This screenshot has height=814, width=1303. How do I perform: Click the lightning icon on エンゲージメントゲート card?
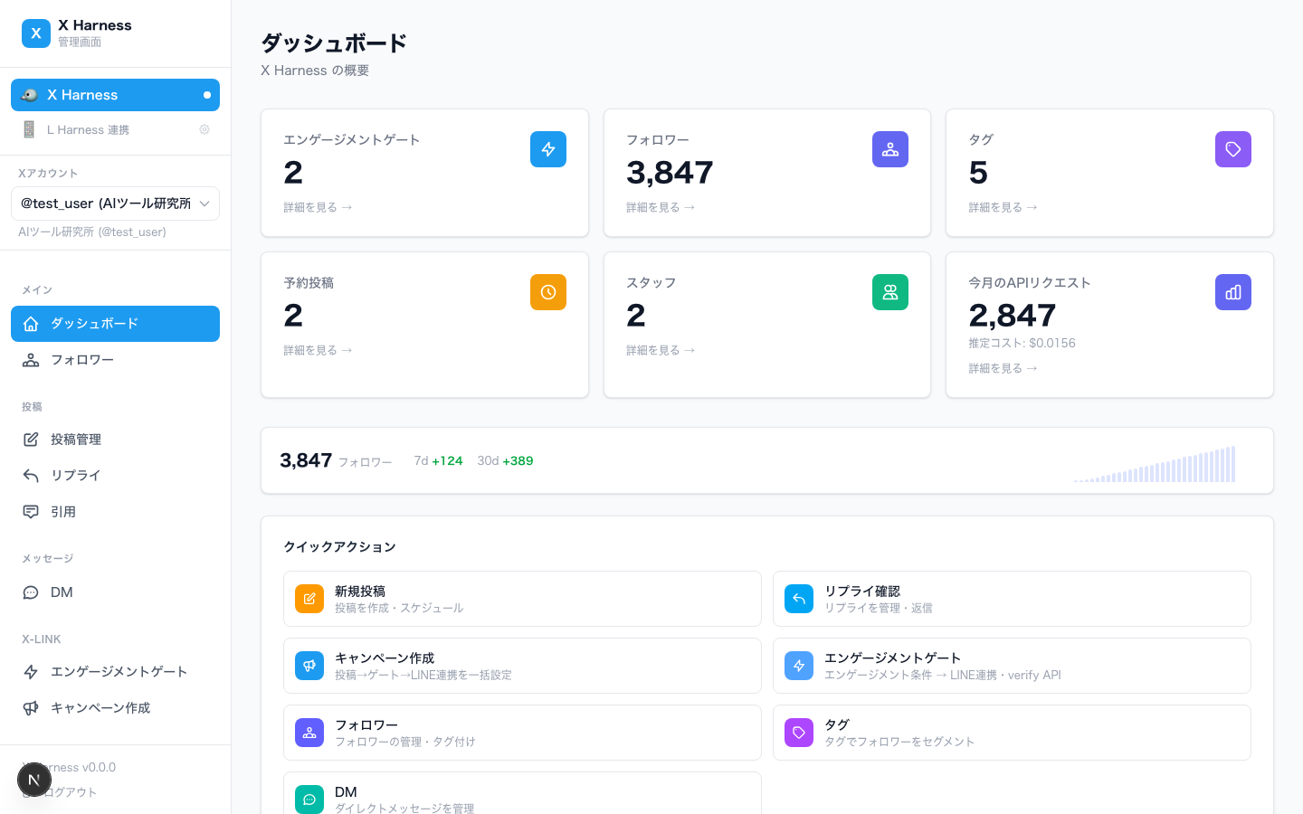click(547, 149)
